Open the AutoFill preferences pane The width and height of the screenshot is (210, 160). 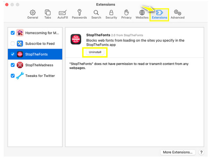tap(63, 14)
